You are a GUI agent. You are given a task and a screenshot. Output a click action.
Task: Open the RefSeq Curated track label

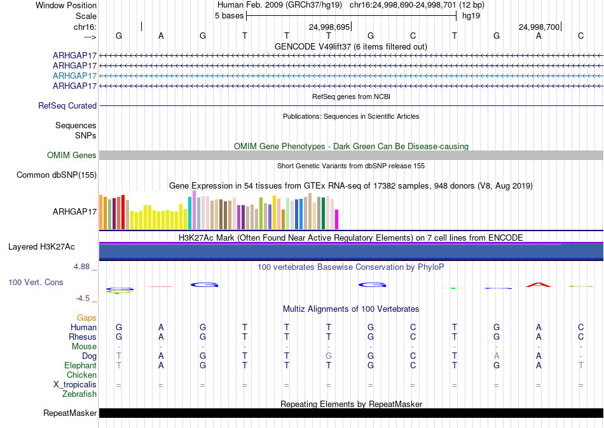tap(67, 105)
